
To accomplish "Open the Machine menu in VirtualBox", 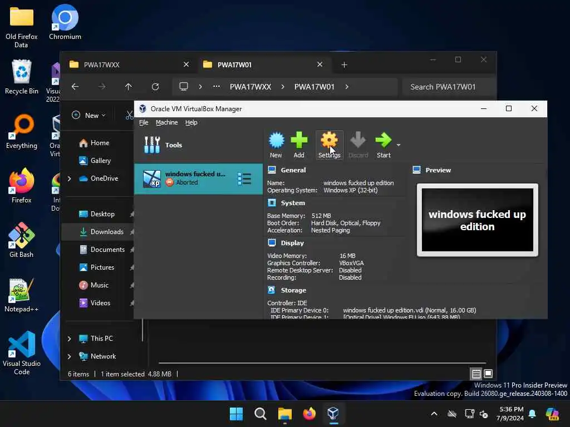I will [x=167, y=122].
